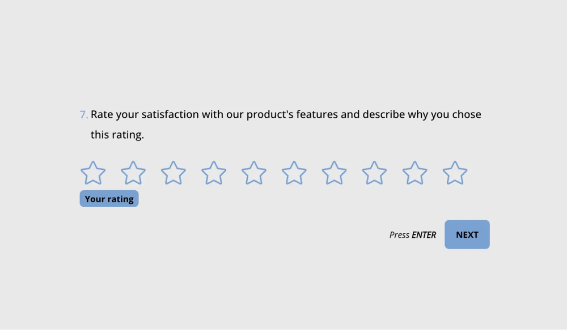This screenshot has width=567, height=330.
Task: Pick the fifth star rating
Action: click(x=254, y=173)
